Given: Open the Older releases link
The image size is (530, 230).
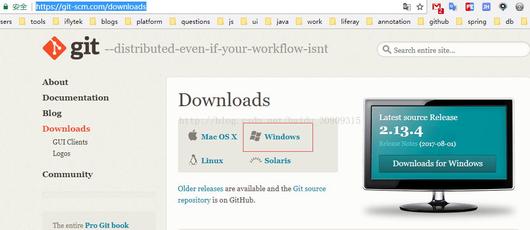Looking at the screenshot, I should point(200,189).
